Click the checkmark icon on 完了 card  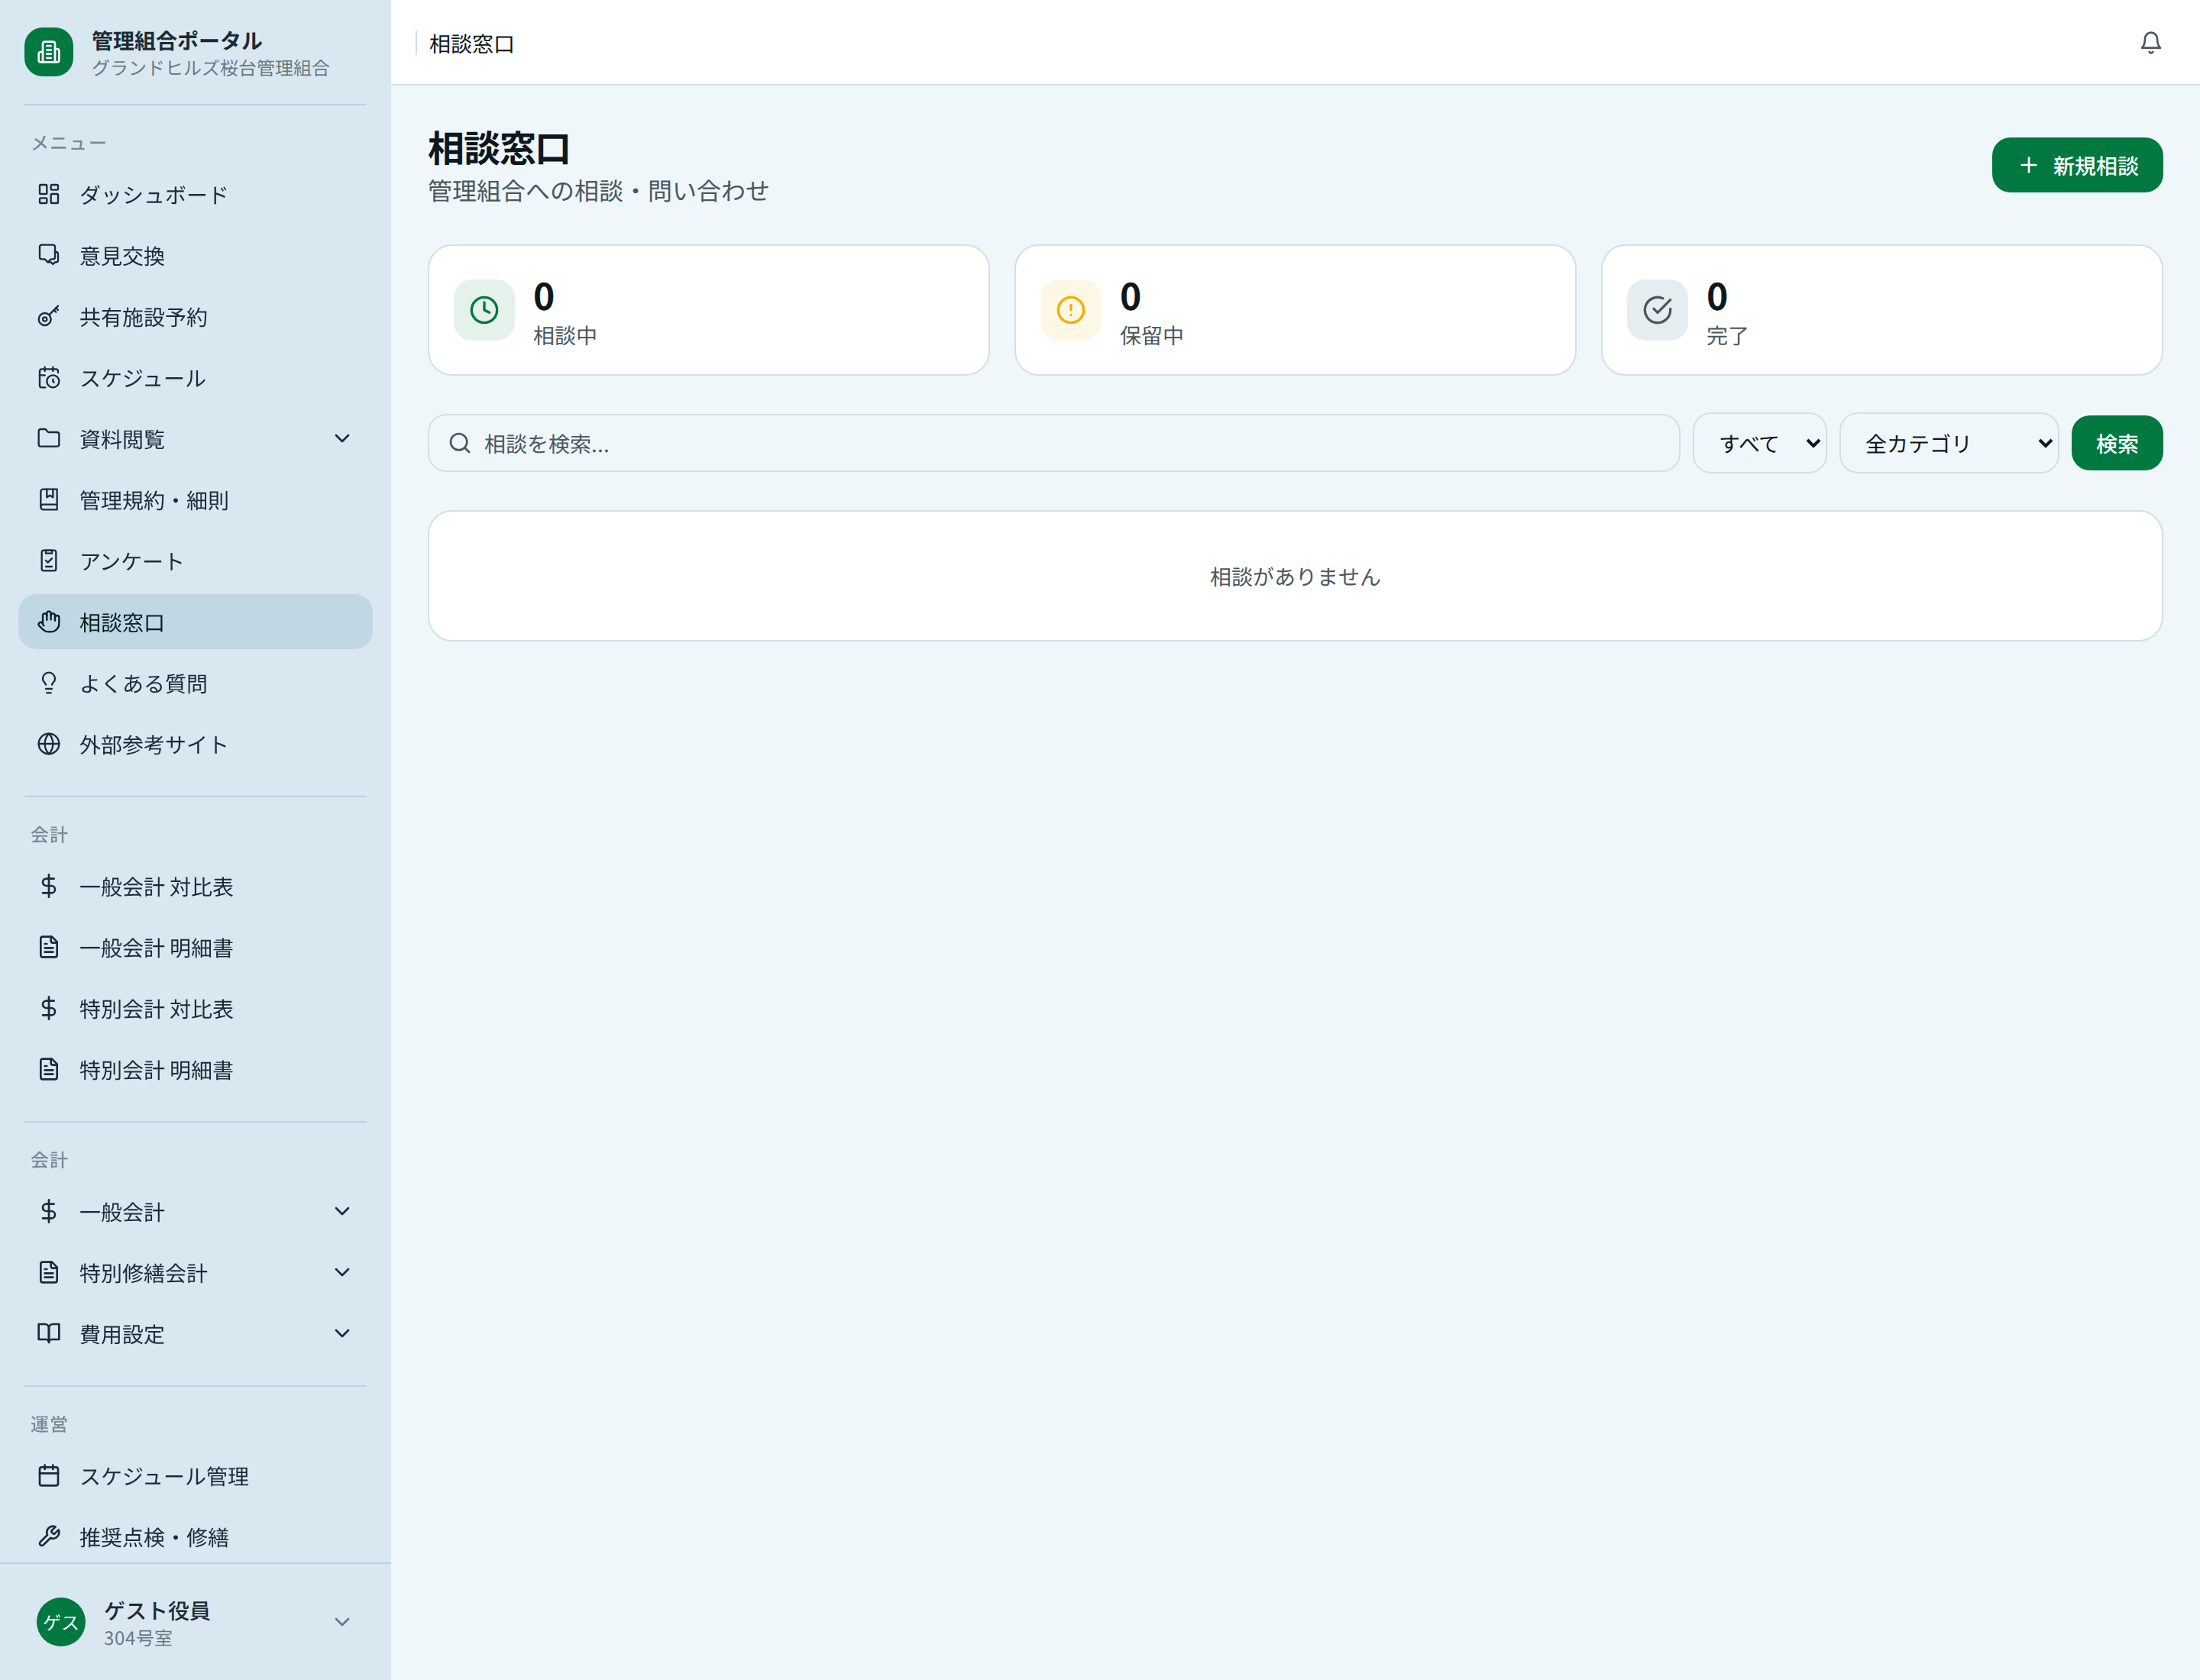(x=1657, y=310)
